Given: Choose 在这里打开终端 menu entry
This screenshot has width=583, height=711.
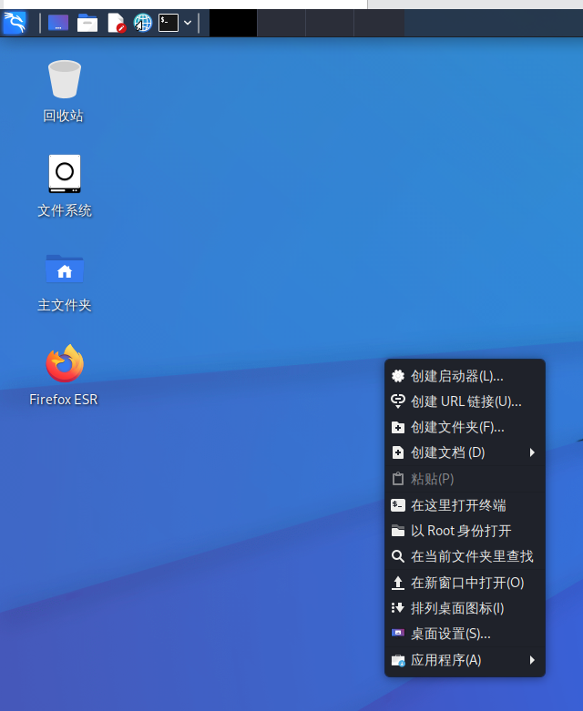Looking at the screenshot, I should click(465, 505).
